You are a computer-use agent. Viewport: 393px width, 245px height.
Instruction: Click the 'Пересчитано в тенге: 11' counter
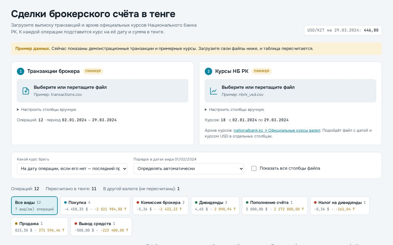[x=71, y=189]
